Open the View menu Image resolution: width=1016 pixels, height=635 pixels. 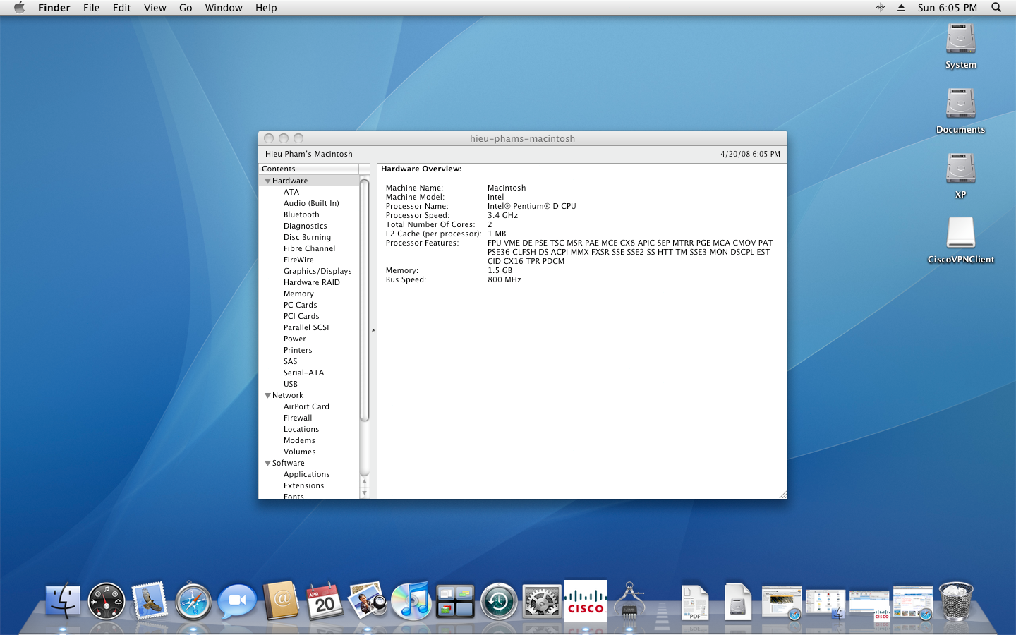pyautogui.click(x=155, y=8)
